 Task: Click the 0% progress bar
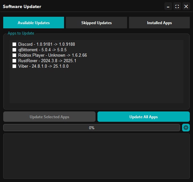tap(92, 128)
